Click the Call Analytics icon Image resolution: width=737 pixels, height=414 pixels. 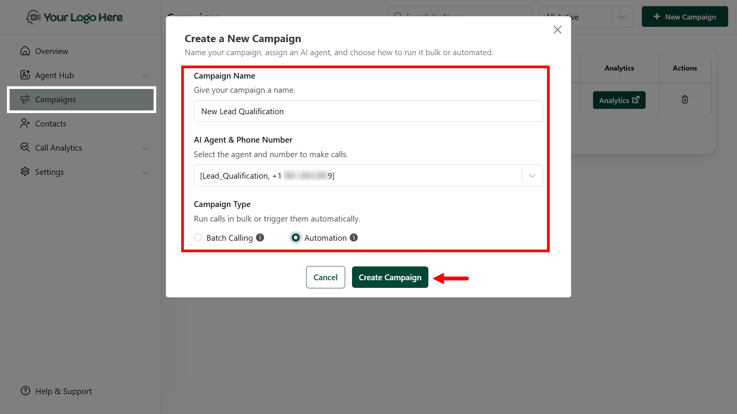click(x=25, y=148)
